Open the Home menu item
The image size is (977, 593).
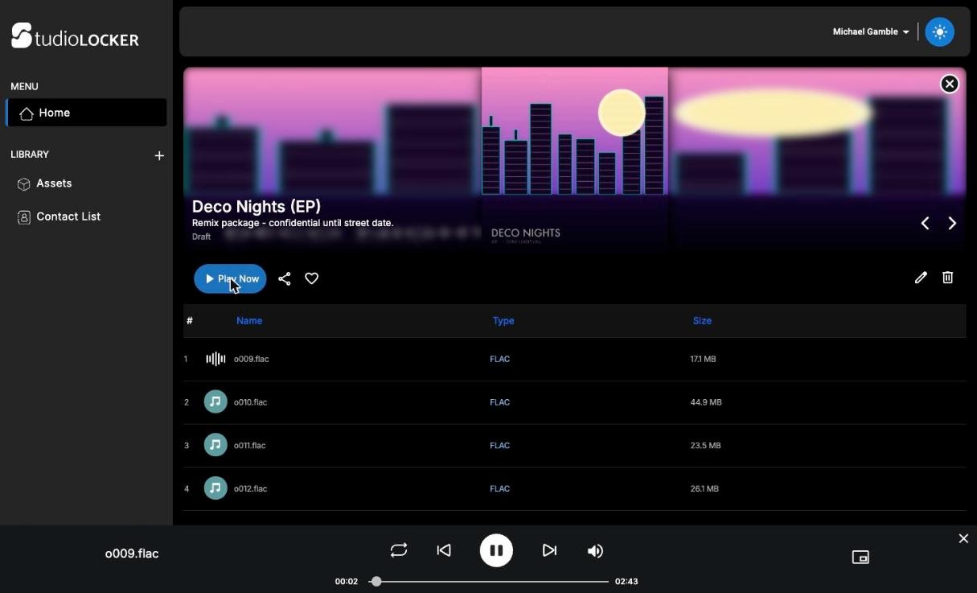click(86, 113)
